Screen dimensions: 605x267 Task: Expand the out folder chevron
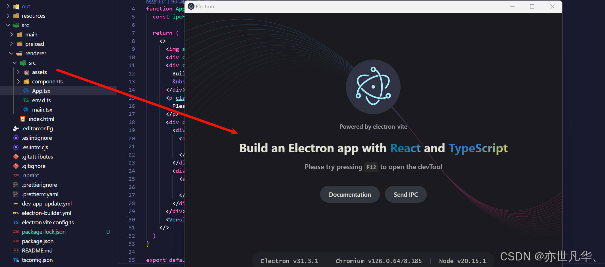click(8, 6)
